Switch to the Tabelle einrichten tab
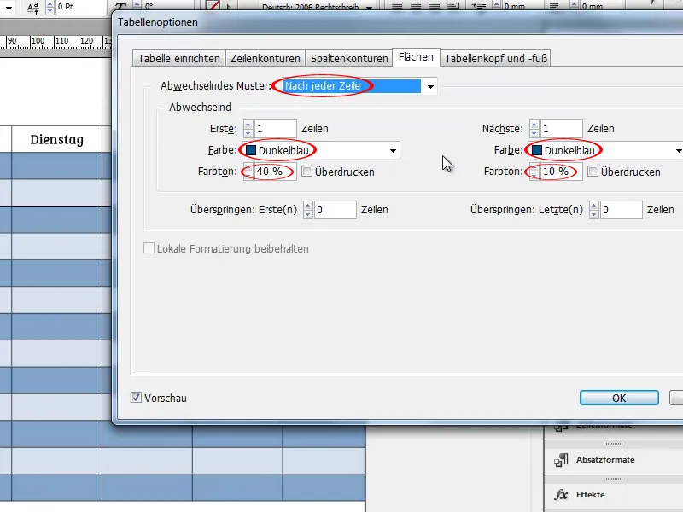The width and height of the screenshot is (683, 512). click(x=178, y=58)
